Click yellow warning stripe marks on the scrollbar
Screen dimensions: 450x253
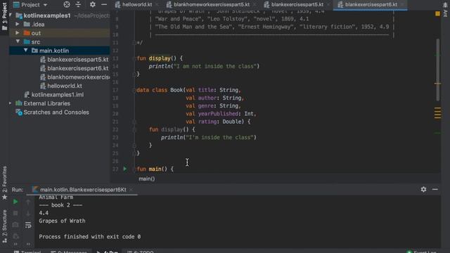(437, 112)
